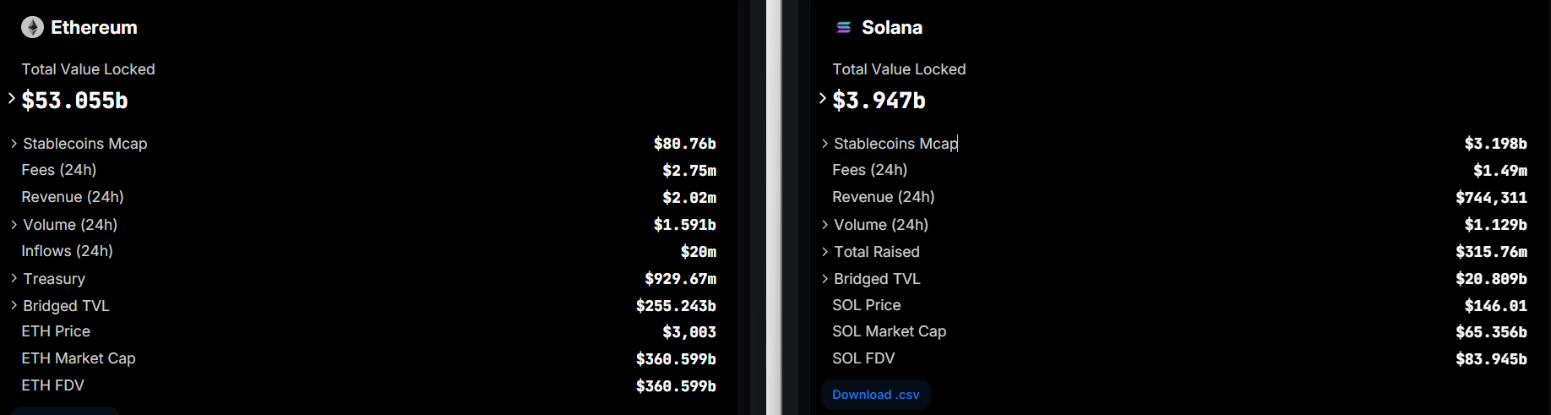The height and width of the screenshot is (415, 1551).
Task: Click the Ethereum logo icon
Action: coord(32,28)
